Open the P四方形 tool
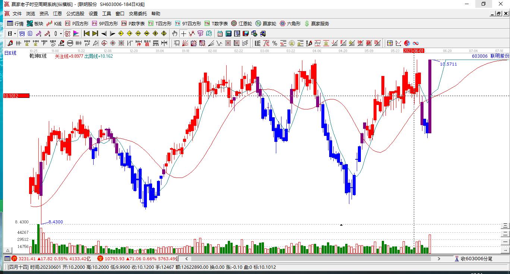The image size is (510, 274). coord(77,23)
